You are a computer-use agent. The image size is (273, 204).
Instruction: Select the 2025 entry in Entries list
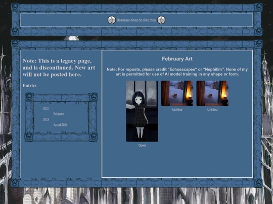46,108
